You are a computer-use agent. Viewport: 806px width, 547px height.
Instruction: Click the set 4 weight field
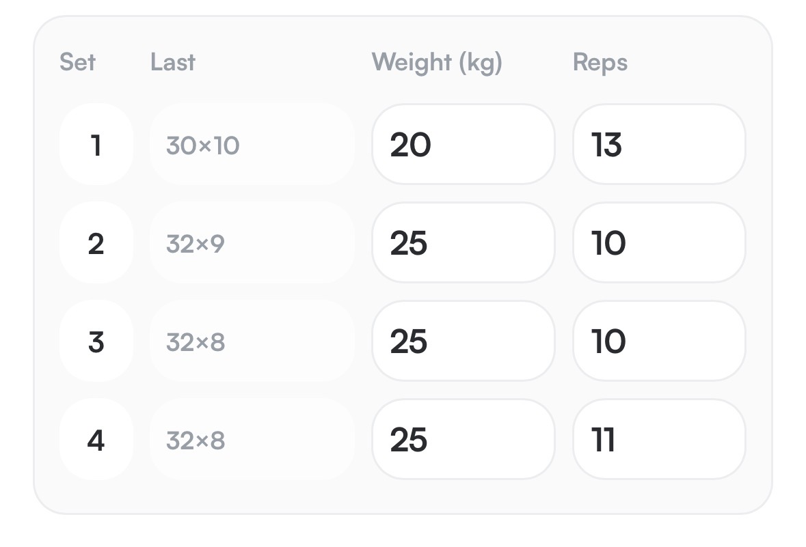click(463, 439)
